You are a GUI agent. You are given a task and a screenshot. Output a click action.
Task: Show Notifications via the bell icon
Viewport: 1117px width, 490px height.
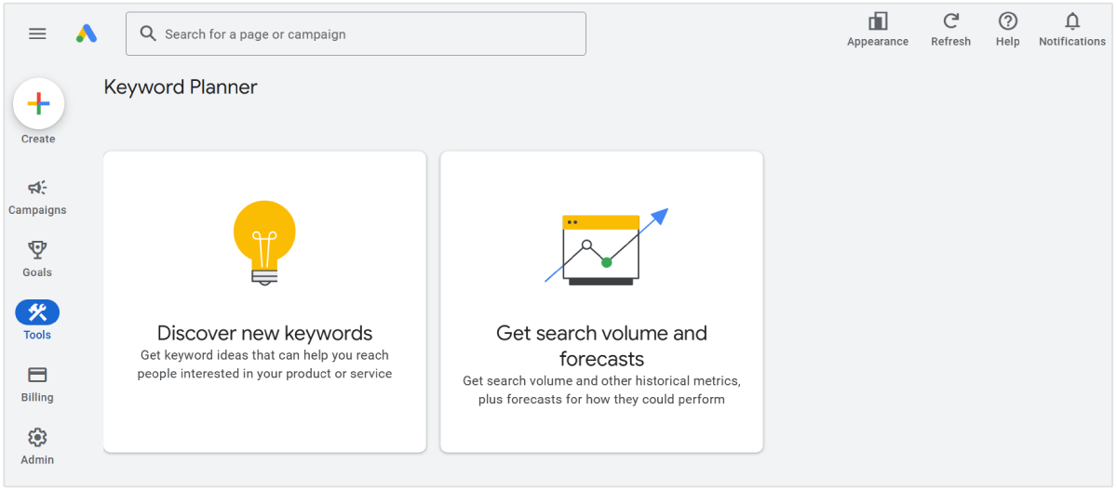point(1072,30)
